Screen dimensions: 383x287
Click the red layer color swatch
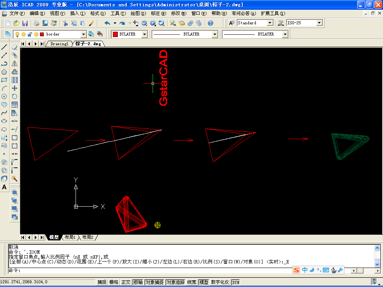pyautogui.click(x=42, y=34)
